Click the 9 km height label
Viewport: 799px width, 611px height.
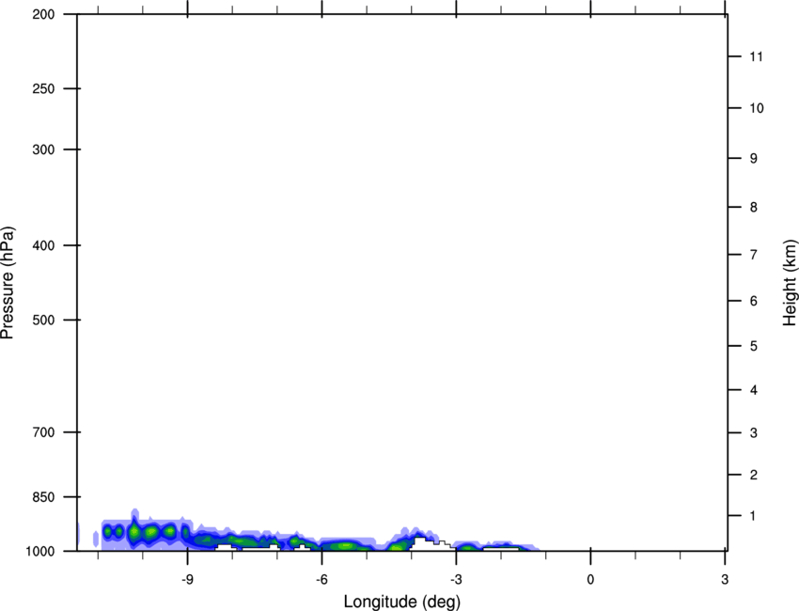[x=754, y=159]
